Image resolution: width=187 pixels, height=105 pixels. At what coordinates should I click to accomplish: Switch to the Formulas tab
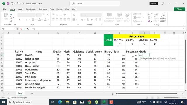coord(43,9)
